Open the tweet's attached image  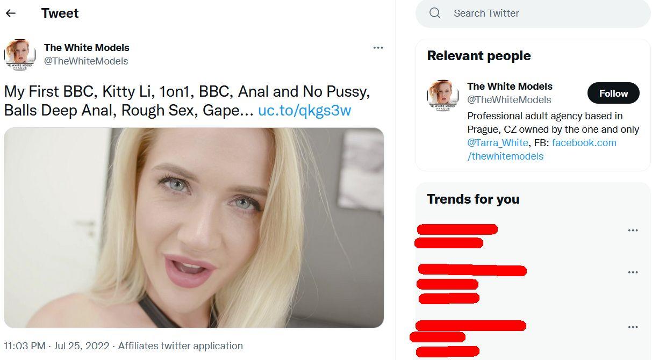pyautogui.click(x=194, y=227)
